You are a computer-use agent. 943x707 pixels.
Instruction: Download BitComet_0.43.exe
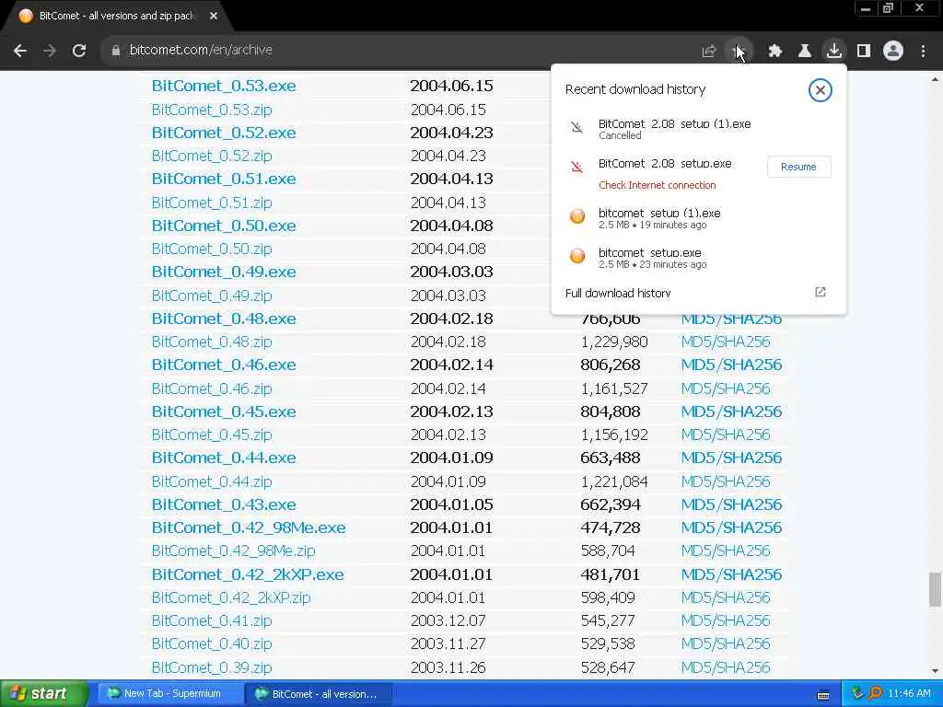[224, 505]
